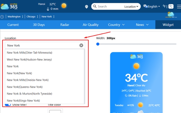Image resolution: width=181 pixels, height=113 pixels.
Task: Open options dots next to Washington
Action: pos(23,17)
